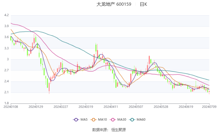Click the 20240507 x-axis date label
This screenshot has width=218, height=132.
[x=136, y=107]
